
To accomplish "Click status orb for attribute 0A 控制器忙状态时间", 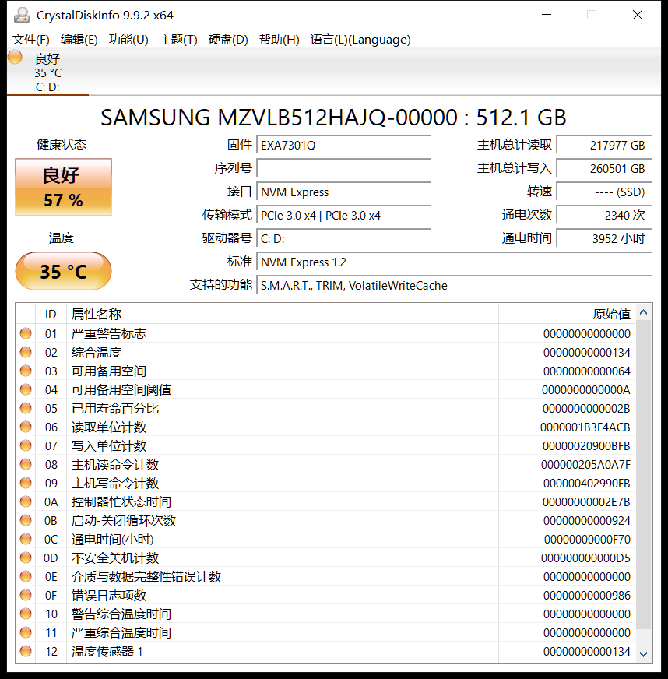I will 26,501.
